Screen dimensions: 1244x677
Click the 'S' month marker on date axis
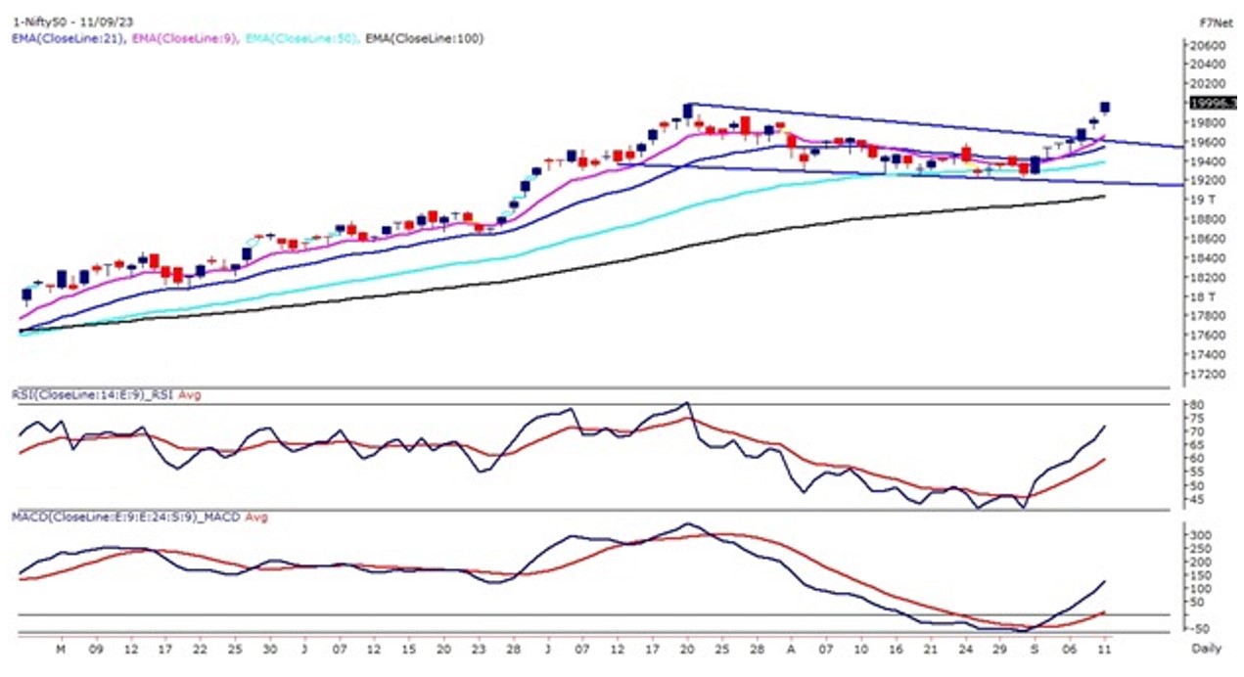tap(1035, 648)
